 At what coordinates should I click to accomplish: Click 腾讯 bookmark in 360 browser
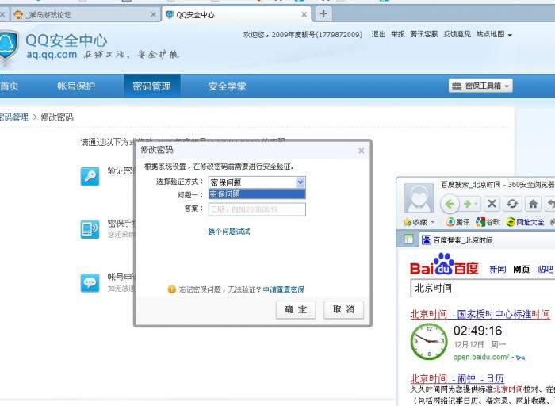(457, 222)
